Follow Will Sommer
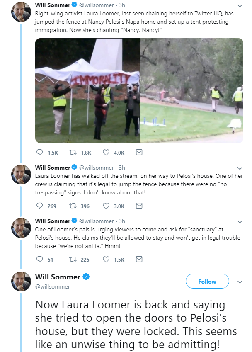 (207, 281)
